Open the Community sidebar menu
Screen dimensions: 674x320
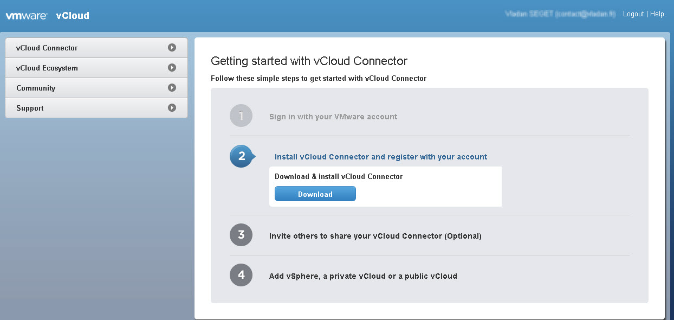pos(96,88)
